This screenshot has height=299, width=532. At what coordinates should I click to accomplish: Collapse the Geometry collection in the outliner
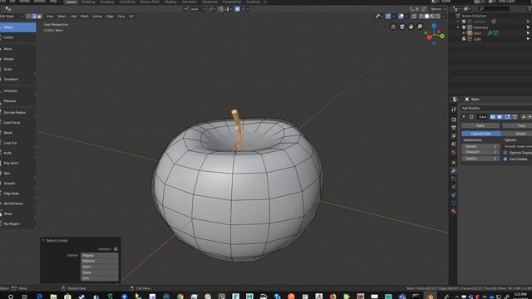click(458, 27)
